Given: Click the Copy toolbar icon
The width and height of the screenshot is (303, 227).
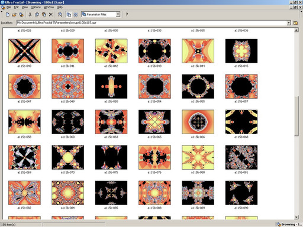Looking at the screenshot, I should click(x=37, y=14).
